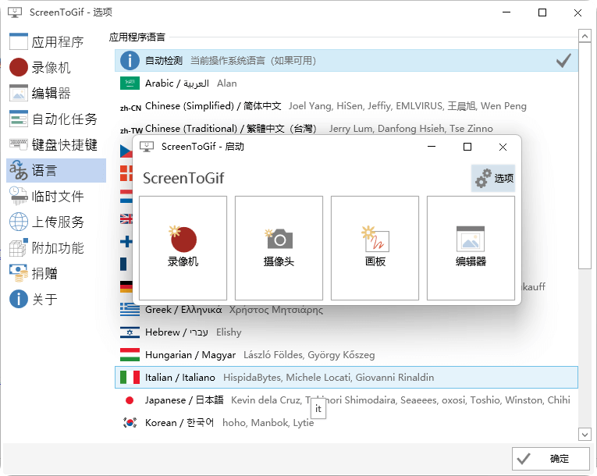The image size is (597, 476).
Task: Click the blue info icon beside 自动检测
Action: pyautogui.click(x=130, y=61)
